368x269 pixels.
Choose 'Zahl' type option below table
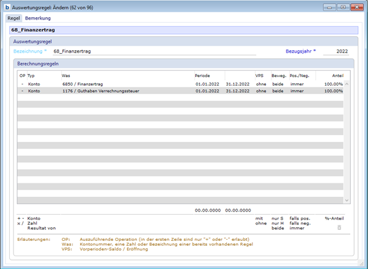(33, 223)
